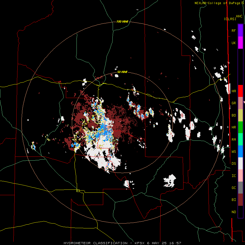Click the RA legend label
This screenshot has width=245, height=245.
(234, 140)
